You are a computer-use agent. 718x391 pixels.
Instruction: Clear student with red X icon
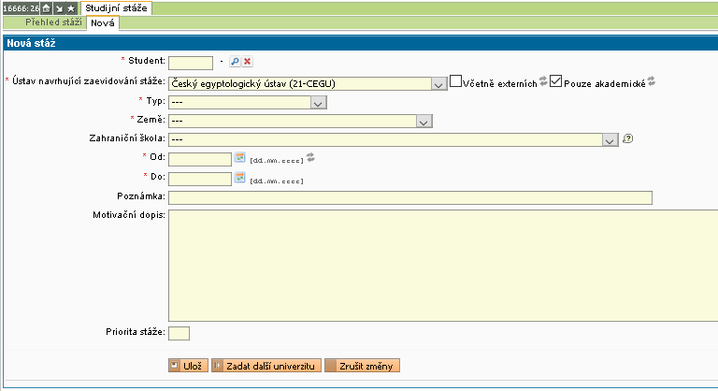click(247, 62)
